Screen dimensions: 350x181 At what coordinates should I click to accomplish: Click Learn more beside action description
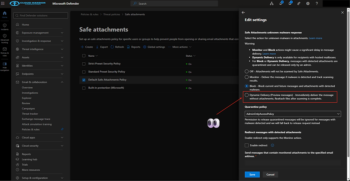tap(315, 38)
